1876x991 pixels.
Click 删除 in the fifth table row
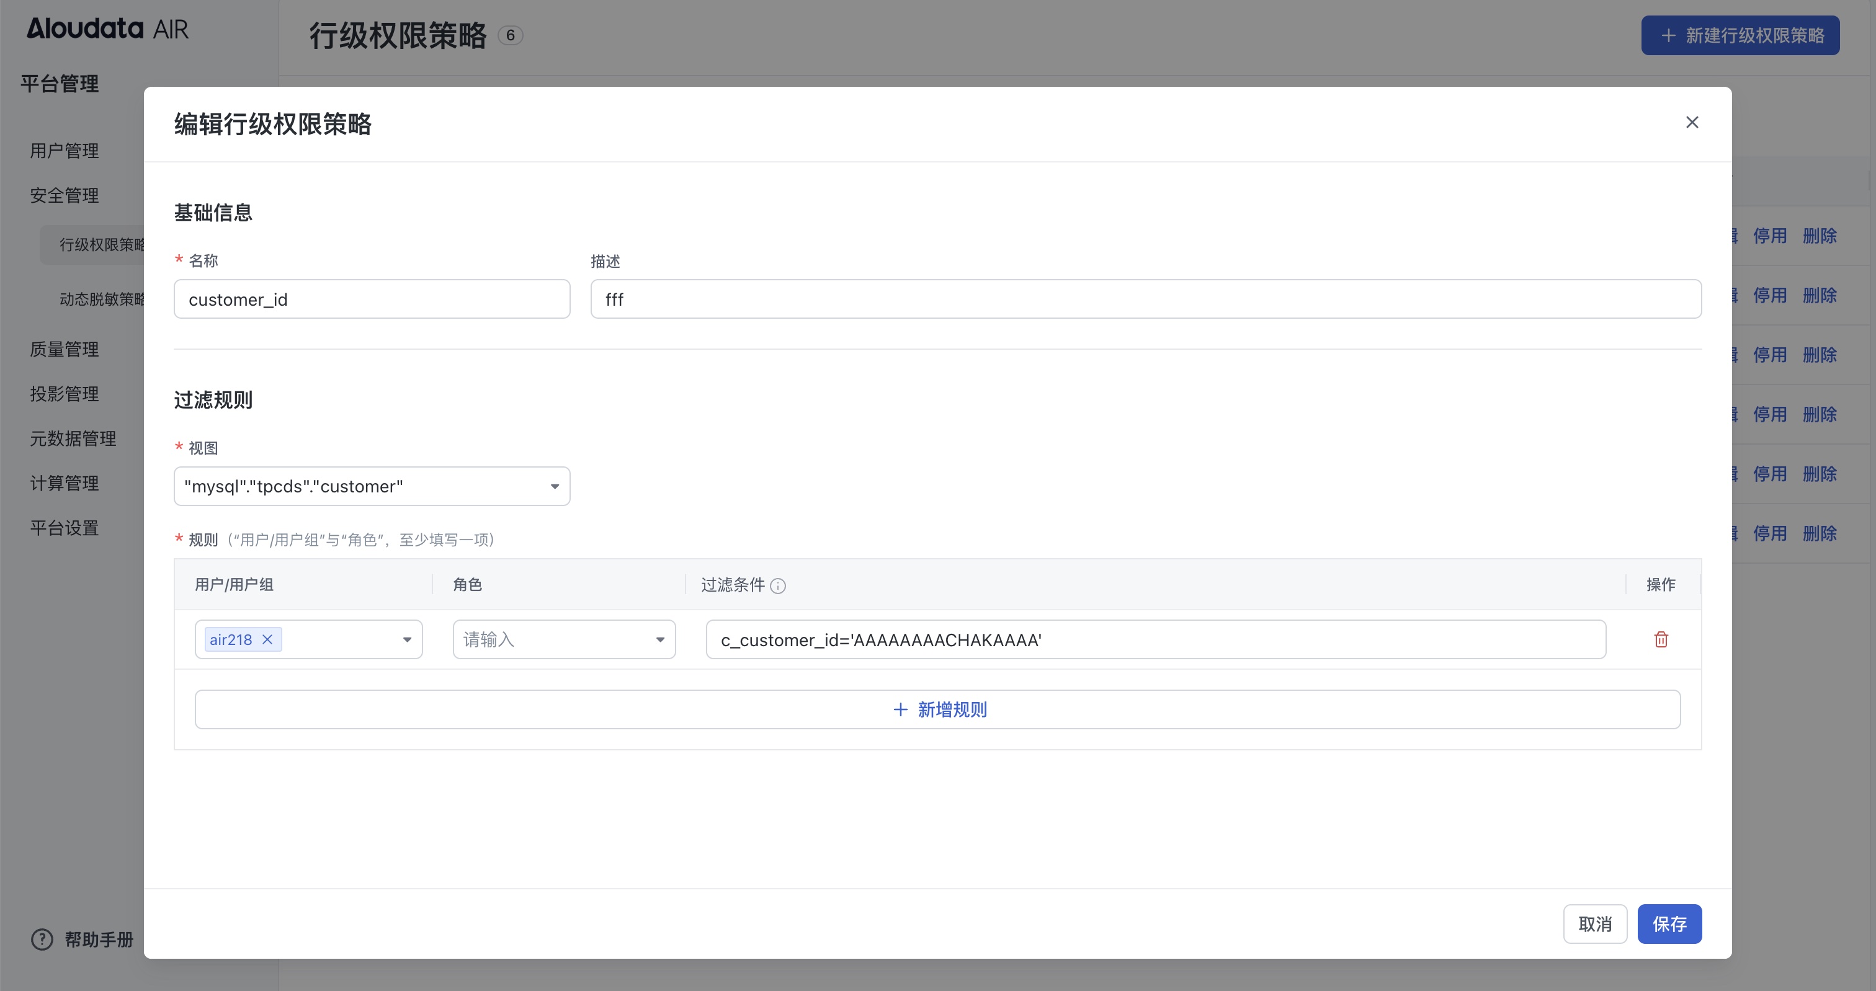coord(1819,474)
